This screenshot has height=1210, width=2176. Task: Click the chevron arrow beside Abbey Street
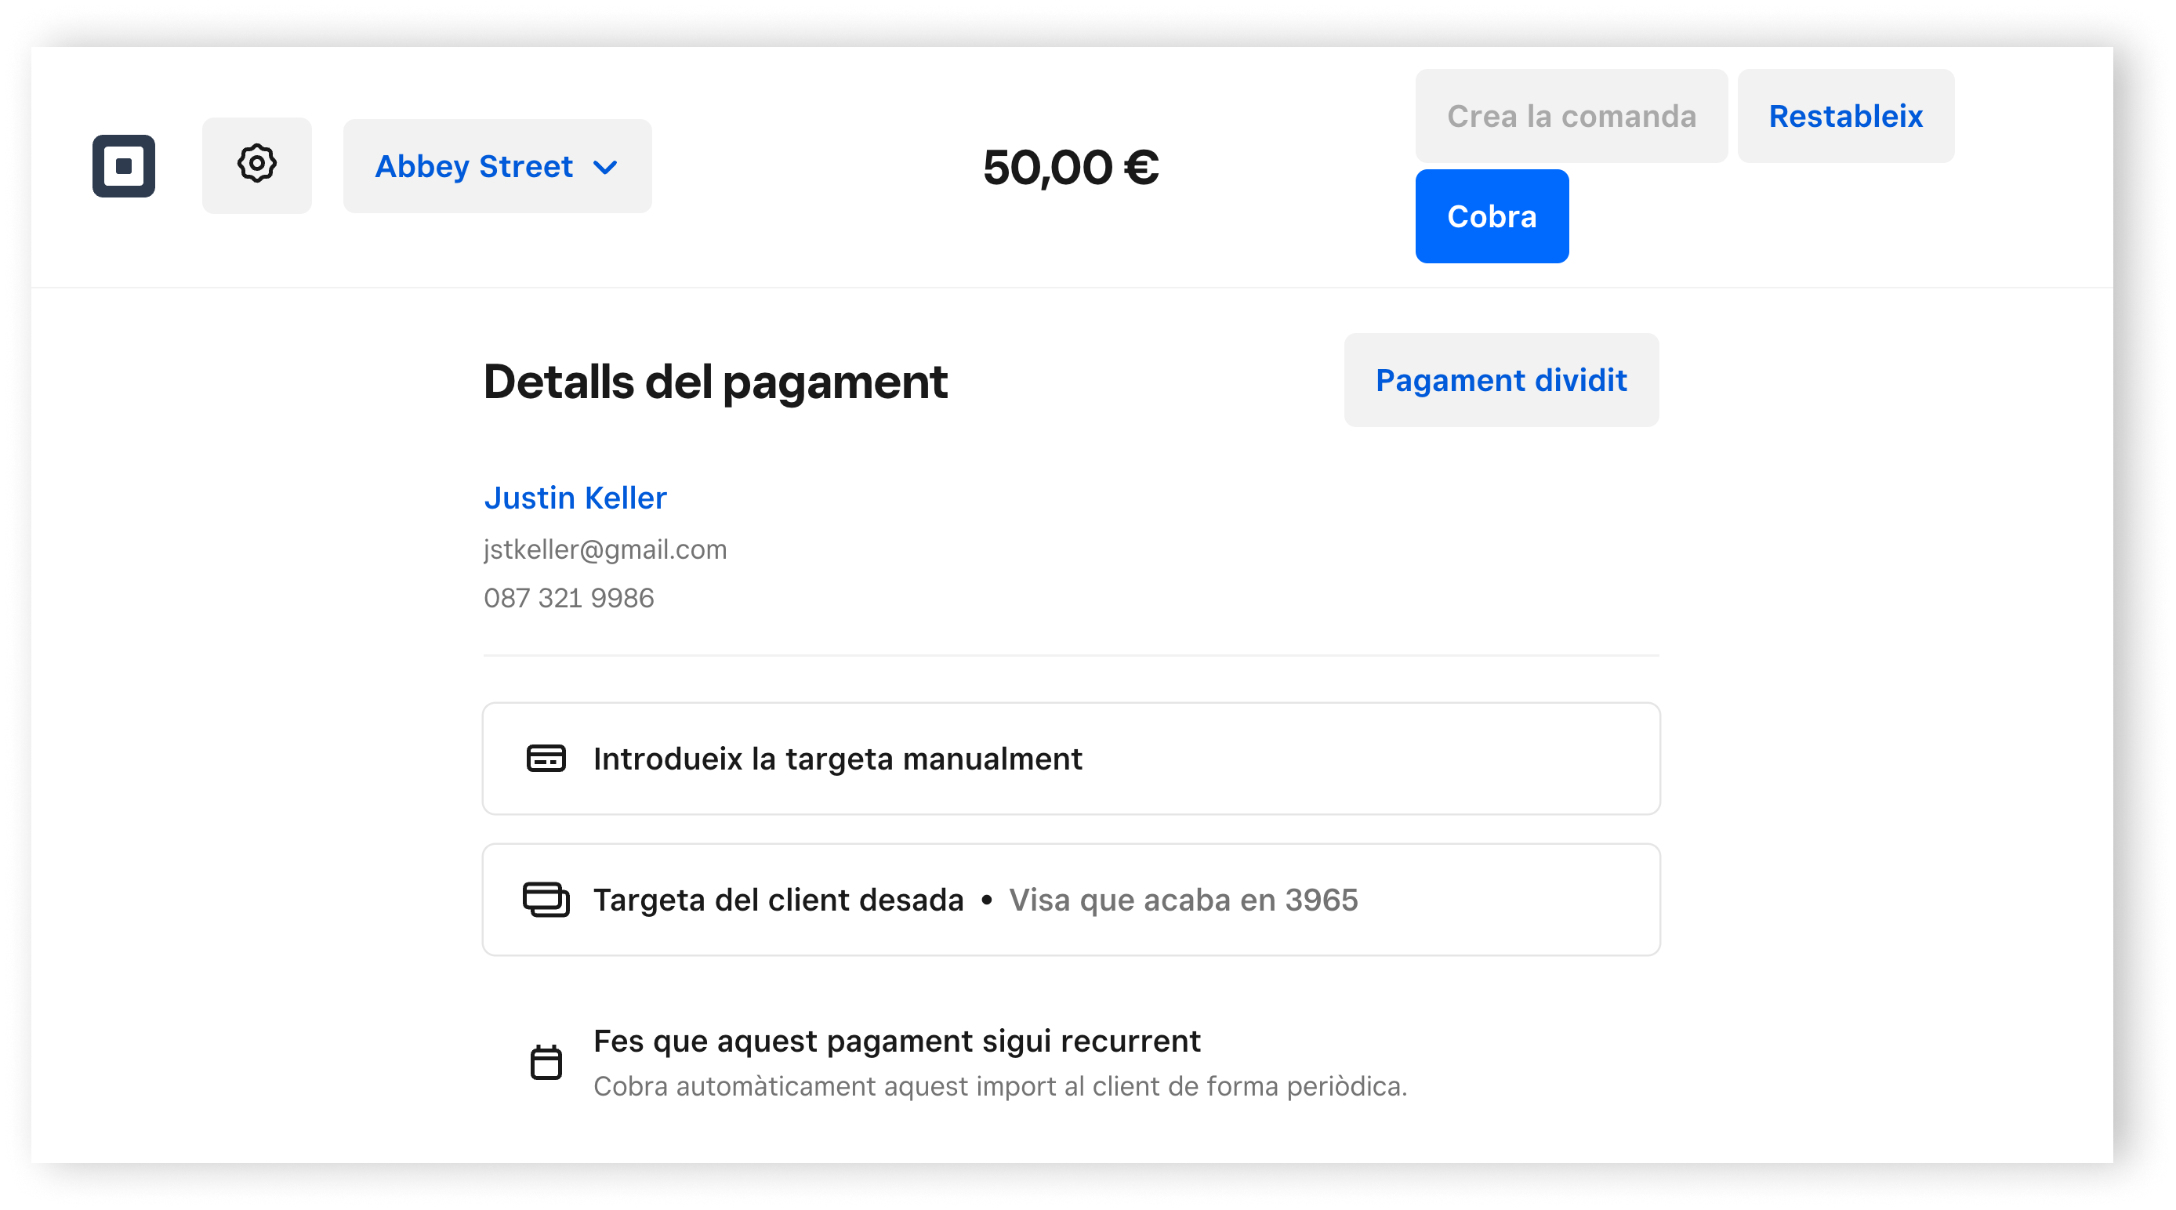coord(606,167)
